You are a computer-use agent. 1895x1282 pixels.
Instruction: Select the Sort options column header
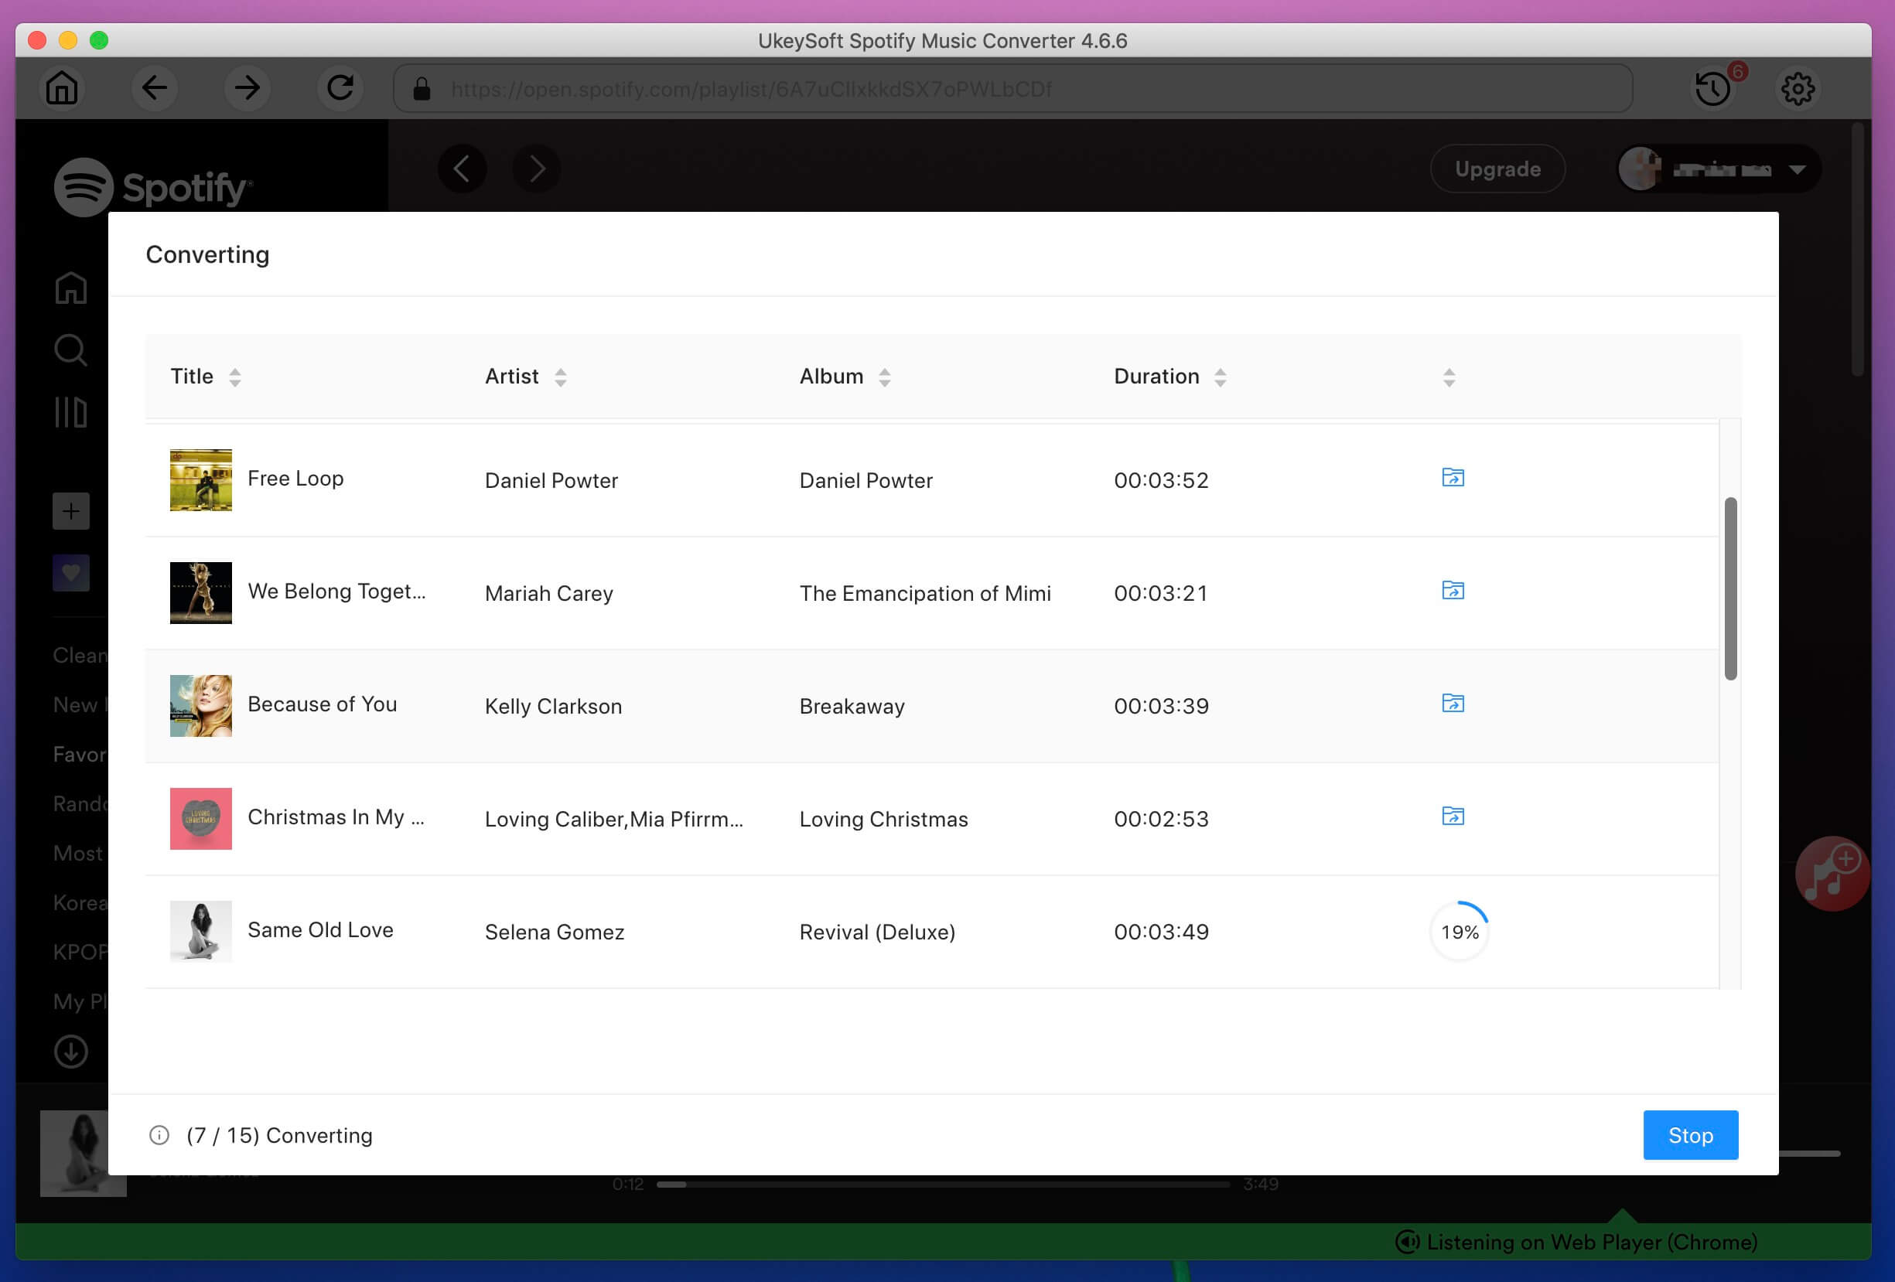pyautogui.click(x=1451, y=375)
